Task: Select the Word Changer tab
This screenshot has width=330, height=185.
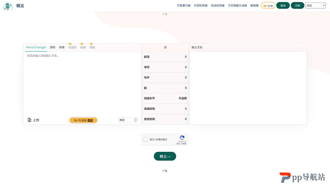Action: [36, 47]
